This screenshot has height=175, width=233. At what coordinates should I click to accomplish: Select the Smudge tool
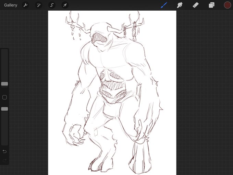(x=180, y=5)
